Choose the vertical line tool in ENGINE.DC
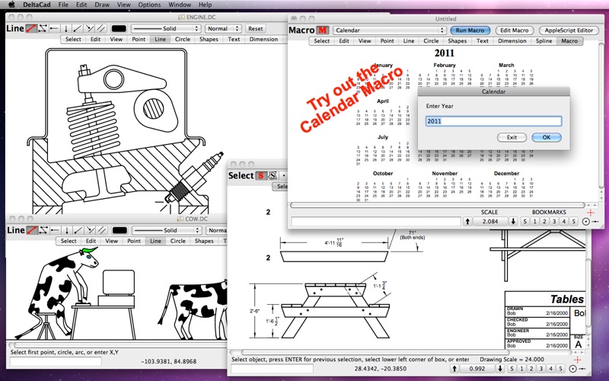Screen dimensions: 609x381 pyautogui.click(x=66, y=28)
